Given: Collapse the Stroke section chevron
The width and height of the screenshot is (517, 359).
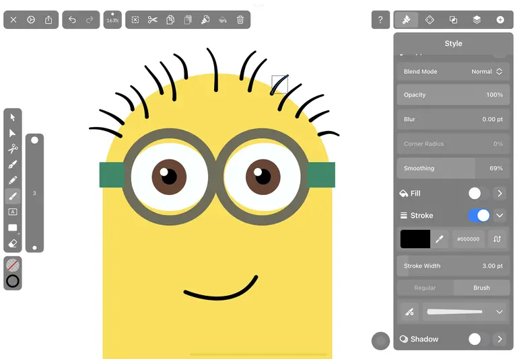Looking at the screenshot, I should (500, 215).
